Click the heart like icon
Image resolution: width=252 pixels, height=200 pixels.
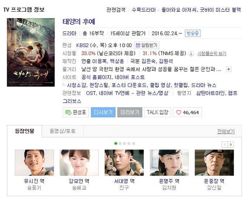coord(179,112)
